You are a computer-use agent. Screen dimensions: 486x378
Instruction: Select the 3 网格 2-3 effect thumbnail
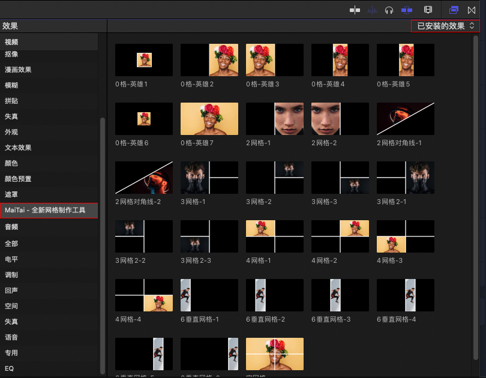coord(209,236)
